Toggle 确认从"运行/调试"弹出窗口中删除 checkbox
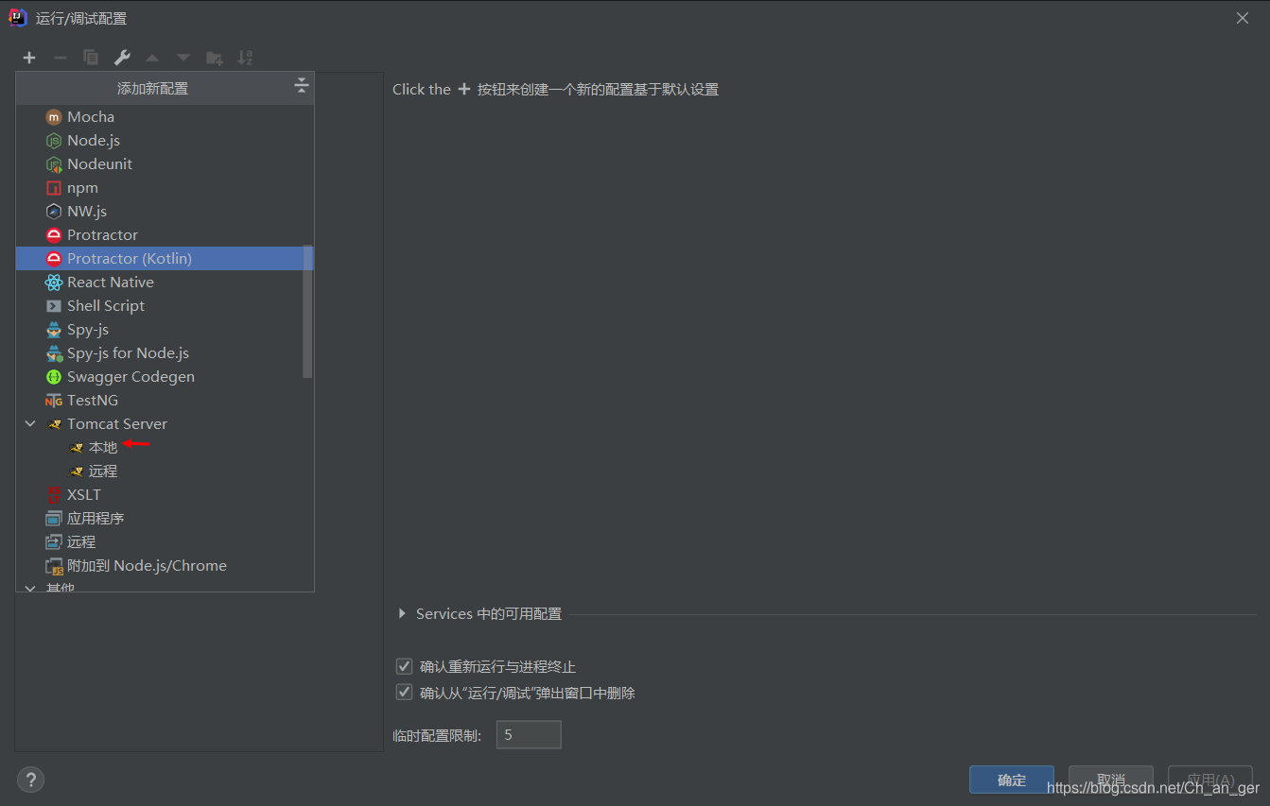The height and width of the screenshot is (806, 1270). click(405, 693)
